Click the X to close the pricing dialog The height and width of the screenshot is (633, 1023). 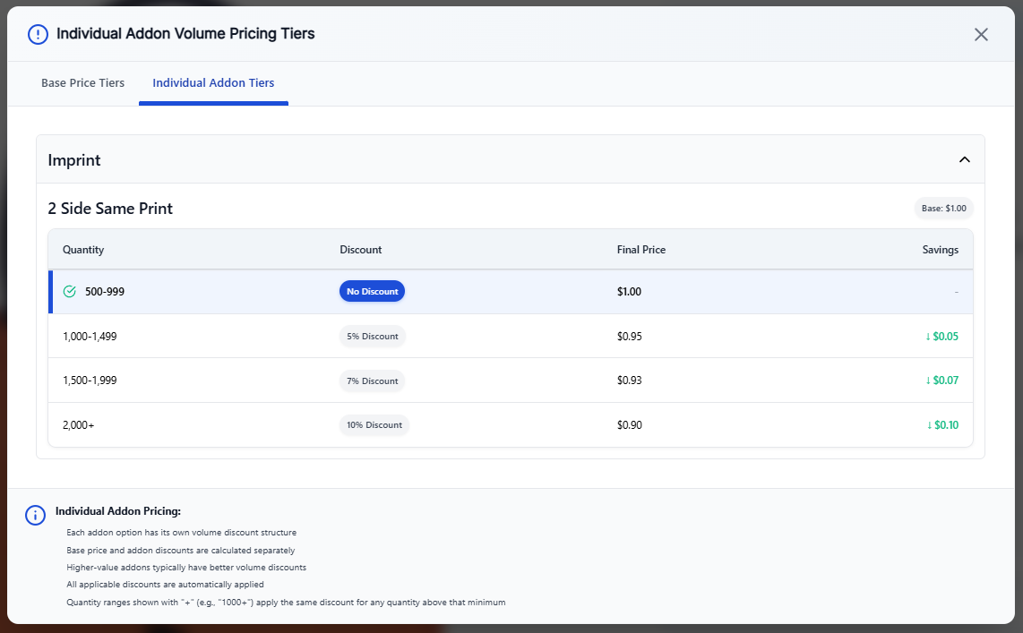[x=981, y=34]
